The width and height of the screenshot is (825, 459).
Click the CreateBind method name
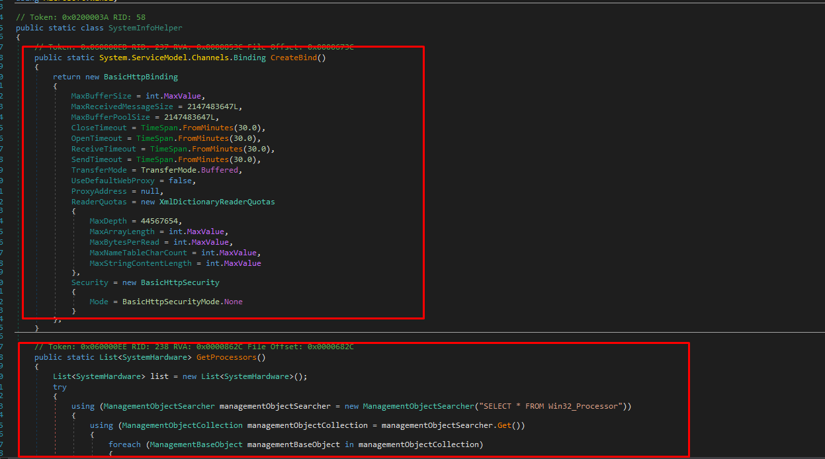tap(295, 58)
